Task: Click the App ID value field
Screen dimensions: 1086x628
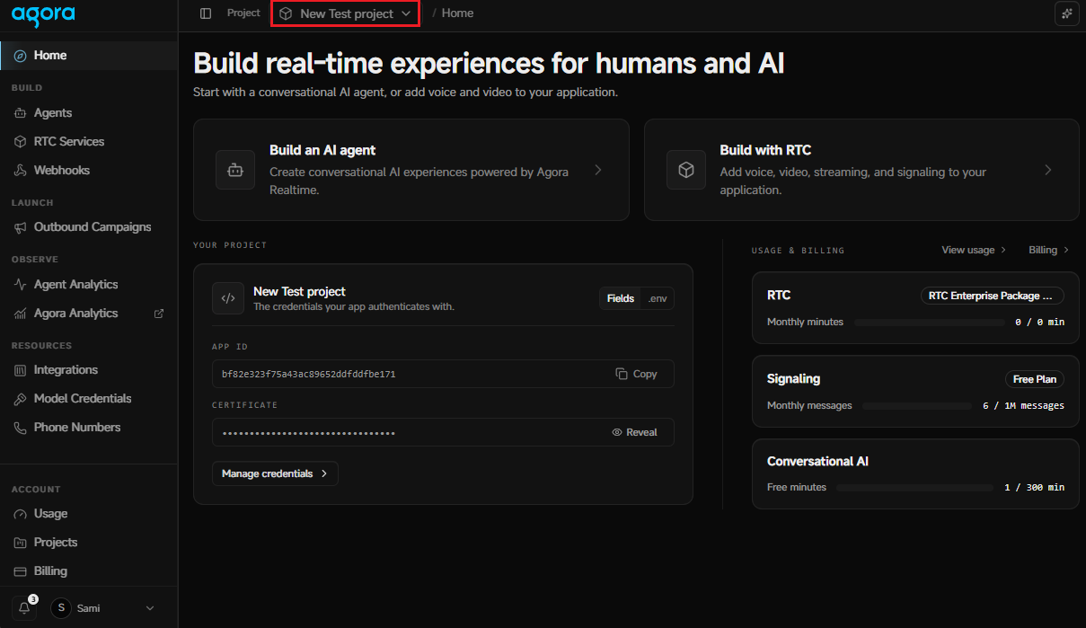Action: 443,374
